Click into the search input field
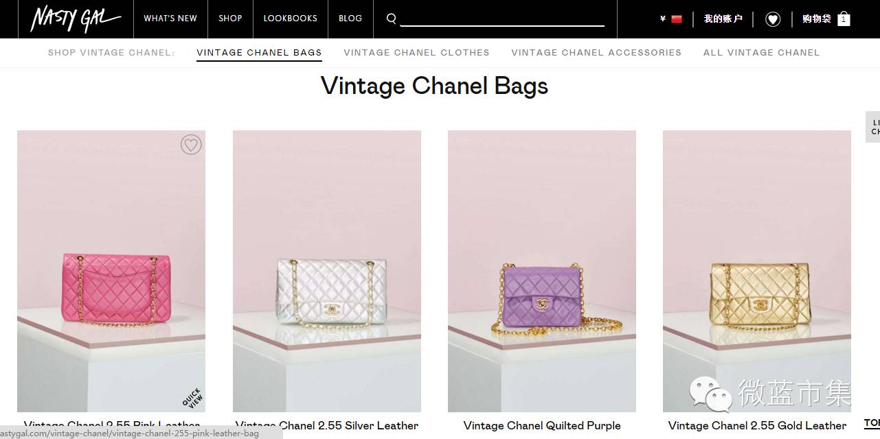 (502, 19)
